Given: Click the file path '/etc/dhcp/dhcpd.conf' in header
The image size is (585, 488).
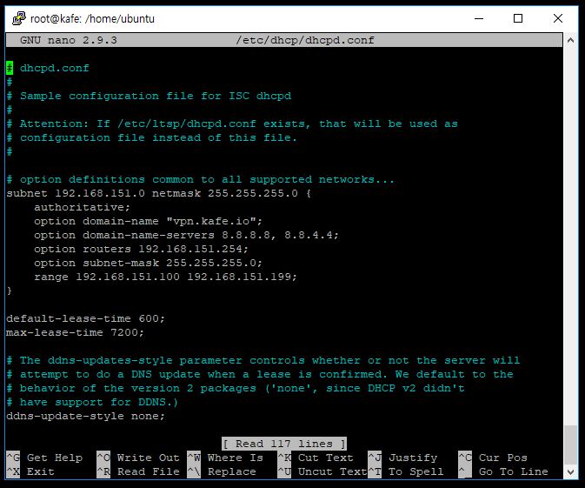Looking at the screenshot, I should point(305,40).
